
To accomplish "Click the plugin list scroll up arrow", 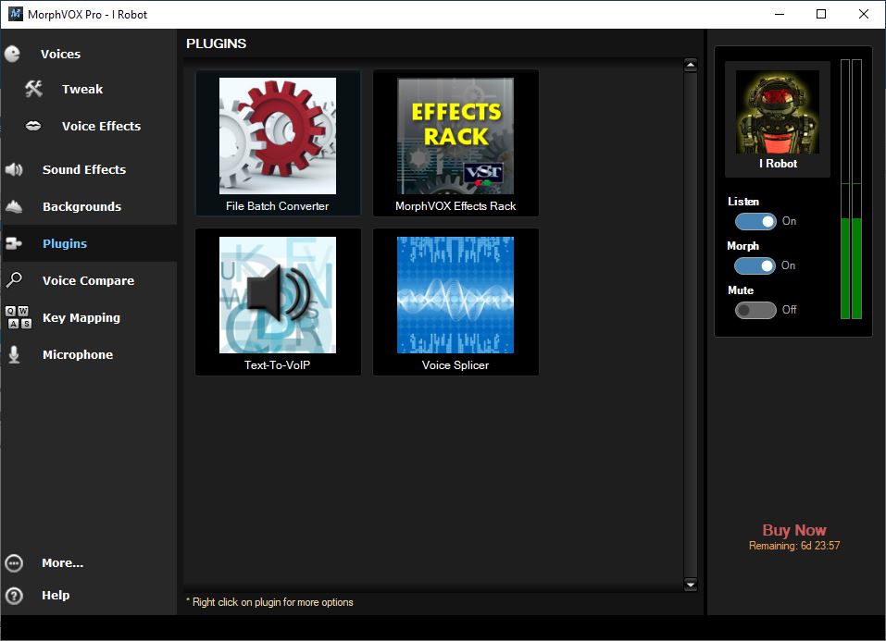I will tap(691, 65).
